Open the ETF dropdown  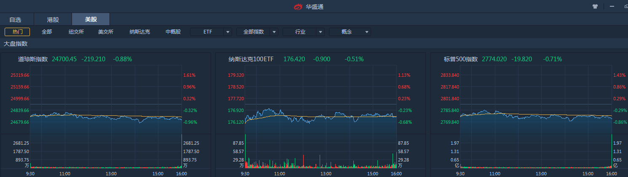click(x=211, y=32)
